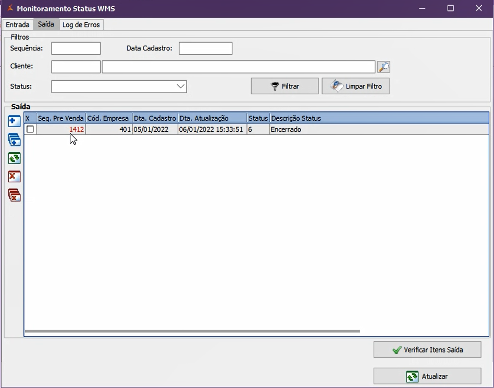This screenshot has width=494, height=388.
Task: Click the client search magnifier icon
Action: (x=384, y=67)
